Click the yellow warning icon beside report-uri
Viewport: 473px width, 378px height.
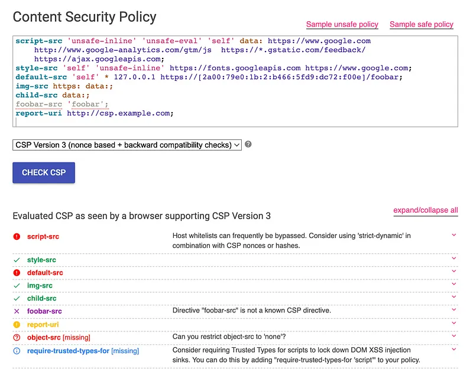click(x=17, y=324)
